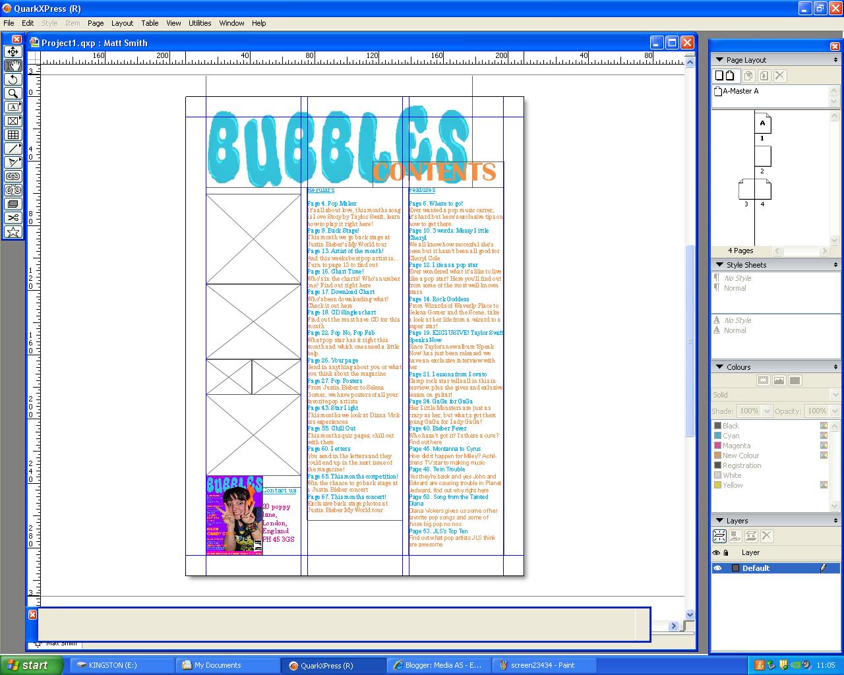Select the Linking chain tool
This screenshot has width=844, height=675.
(13, 176)
